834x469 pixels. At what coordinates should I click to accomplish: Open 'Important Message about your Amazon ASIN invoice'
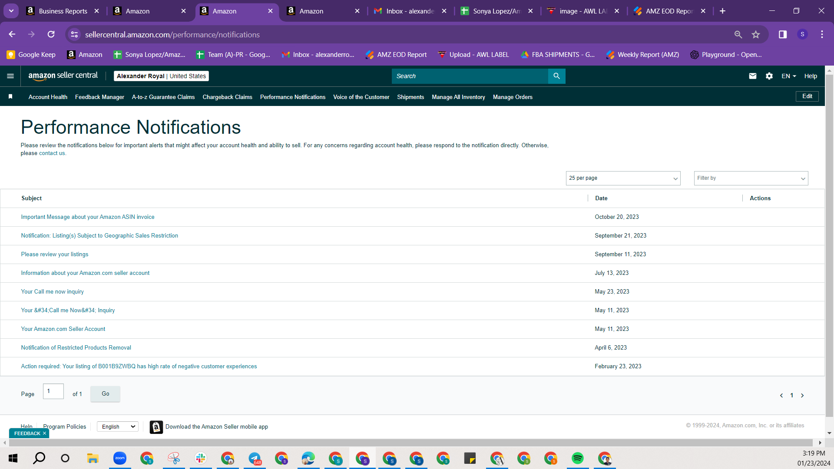pyautogui.click(x=88, y=217)
